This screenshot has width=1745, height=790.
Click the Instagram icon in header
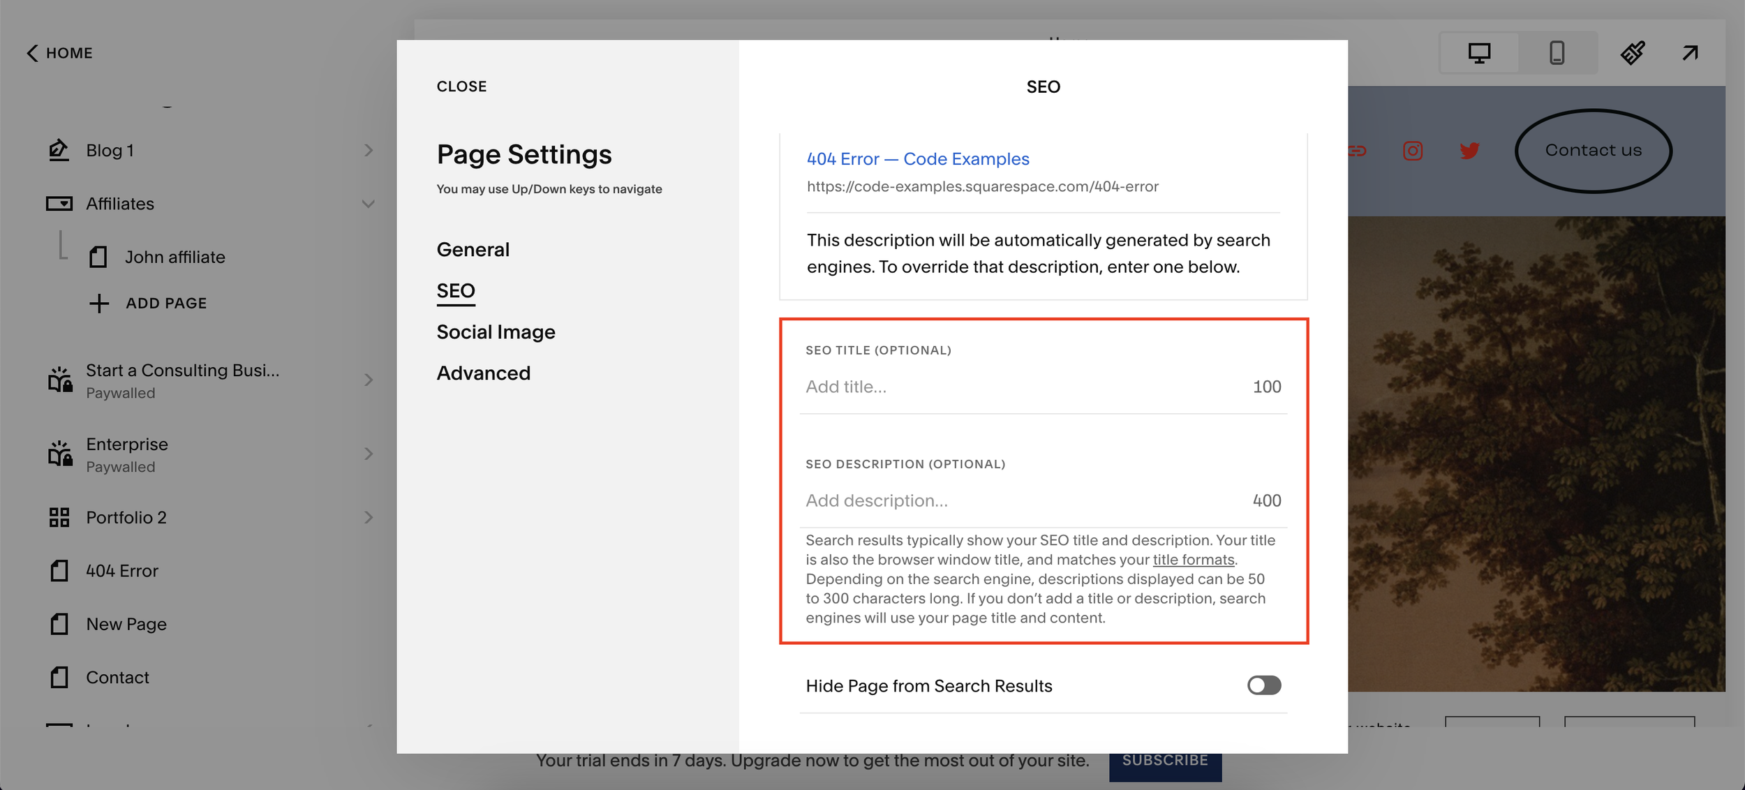point(1413,151)
